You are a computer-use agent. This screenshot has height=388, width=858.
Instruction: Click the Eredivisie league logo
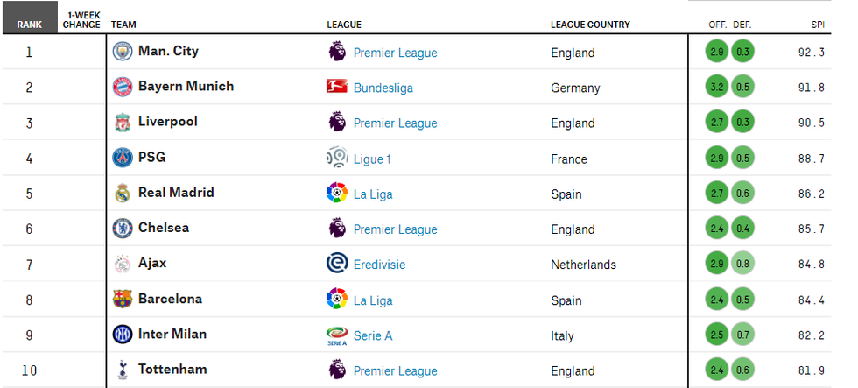pos(337,265)
